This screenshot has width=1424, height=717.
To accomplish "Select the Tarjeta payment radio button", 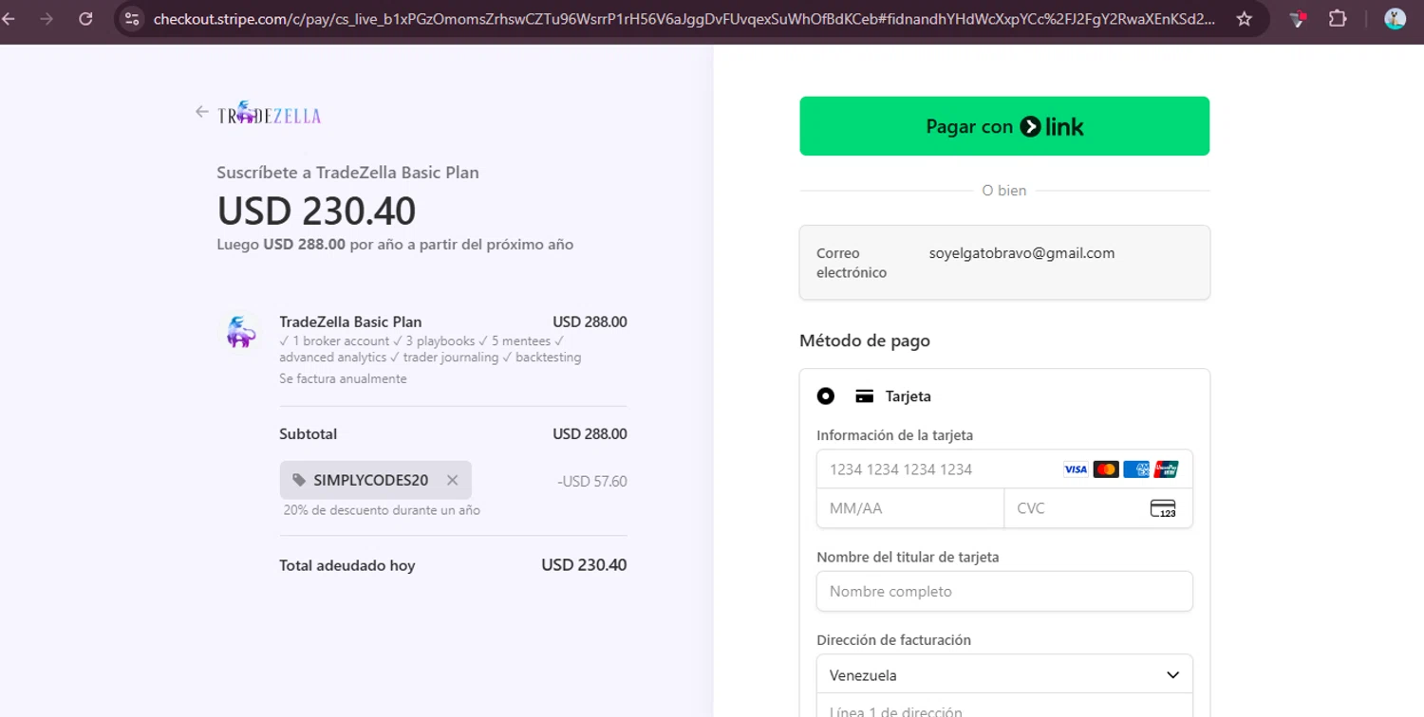I will pyautogui.click(x=826, y=395).
